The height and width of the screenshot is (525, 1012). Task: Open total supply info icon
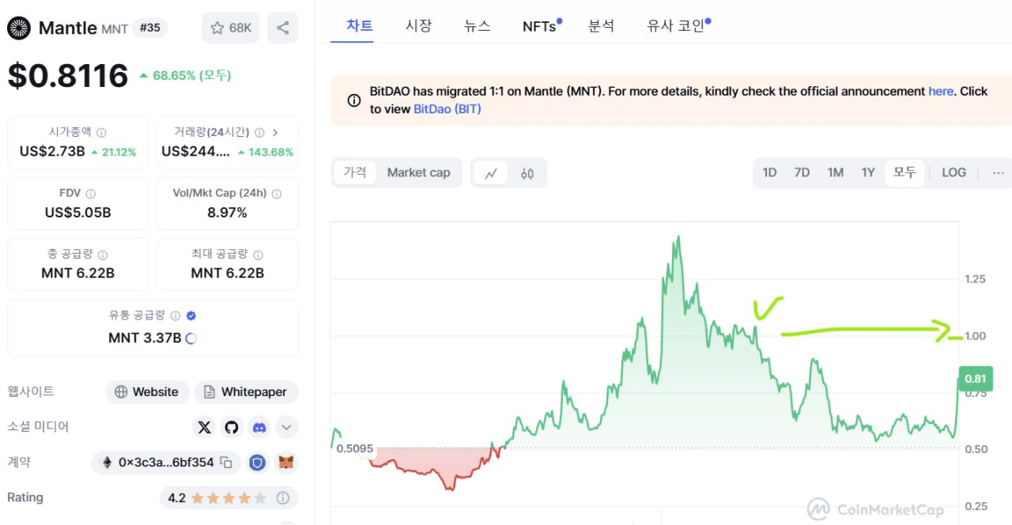[x=103, y=255]
